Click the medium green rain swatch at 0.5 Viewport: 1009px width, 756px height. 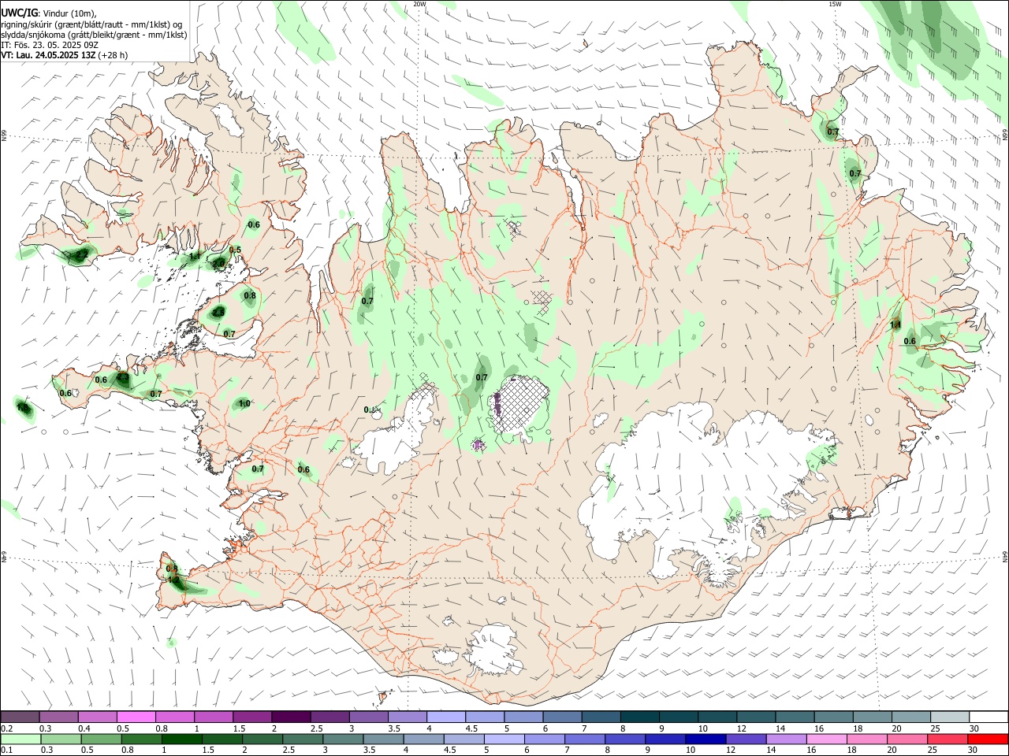click(101, 739)
